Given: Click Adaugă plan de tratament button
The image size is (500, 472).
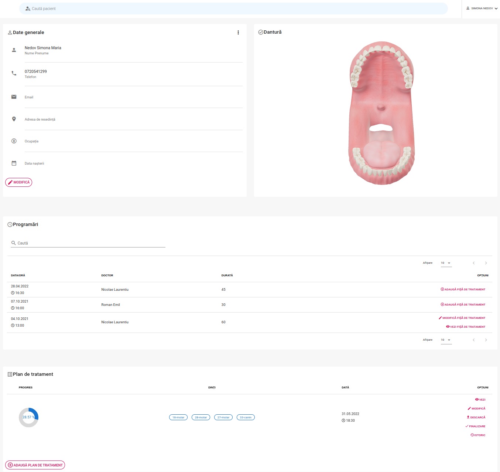Looking at the screenshot, I should tap(35, 465).
